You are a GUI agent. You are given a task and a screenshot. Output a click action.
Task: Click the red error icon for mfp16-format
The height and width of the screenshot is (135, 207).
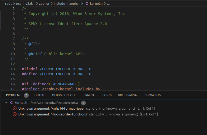[15, 109]
